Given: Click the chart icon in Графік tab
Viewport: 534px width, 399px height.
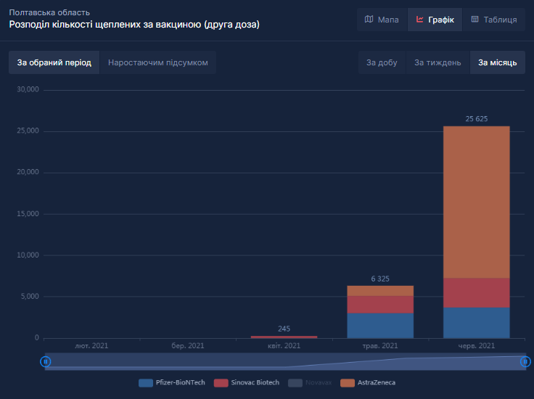Looking at the screenshot, I should click(x=419, y=20).
